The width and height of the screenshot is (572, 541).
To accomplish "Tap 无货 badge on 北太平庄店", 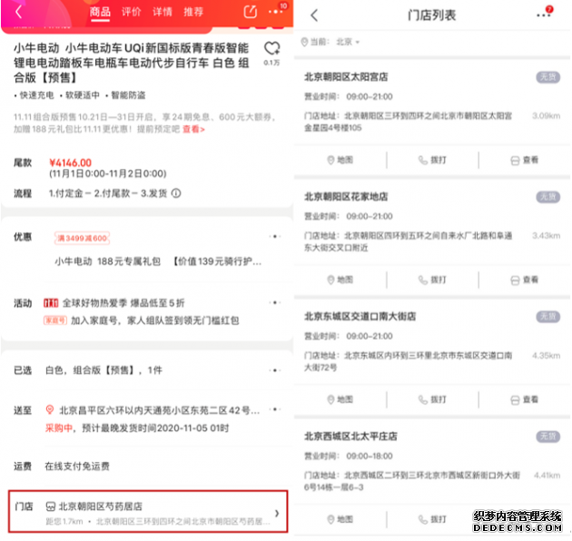I will pos(547,437).
